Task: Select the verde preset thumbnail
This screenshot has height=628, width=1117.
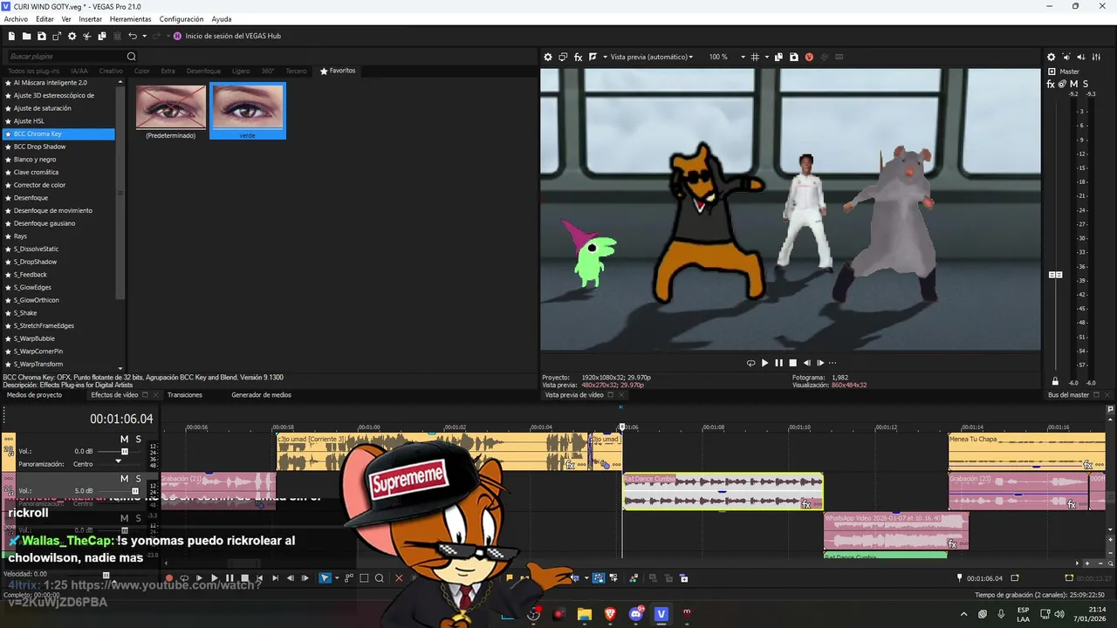Action: pyautogui.click(x=248, y=111)
